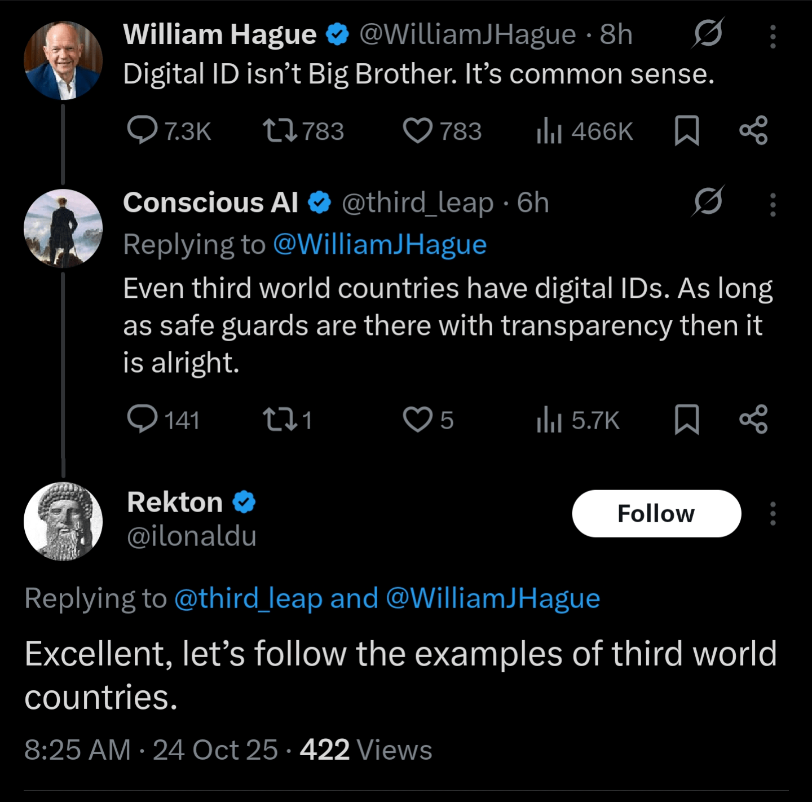
Task: Open more options for William Hague's tweet
Action: click(773, 36)
